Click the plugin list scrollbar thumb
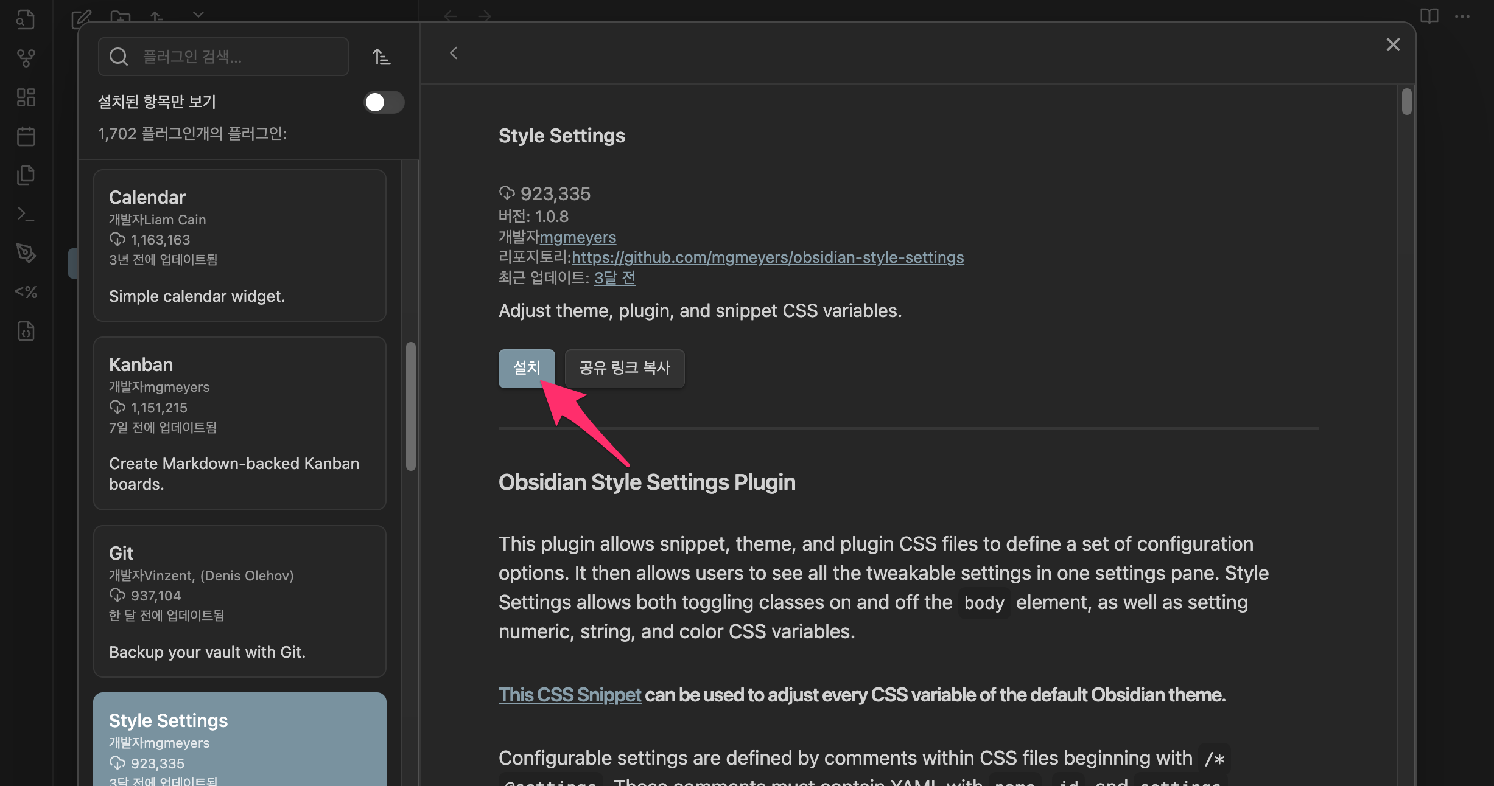The image size is (1494, 786). click(x=411, y=406)
